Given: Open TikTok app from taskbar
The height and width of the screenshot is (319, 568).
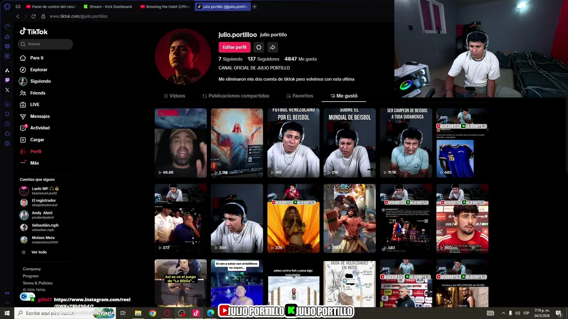Looking at the screenshot, I should click(x=196, y=313).
